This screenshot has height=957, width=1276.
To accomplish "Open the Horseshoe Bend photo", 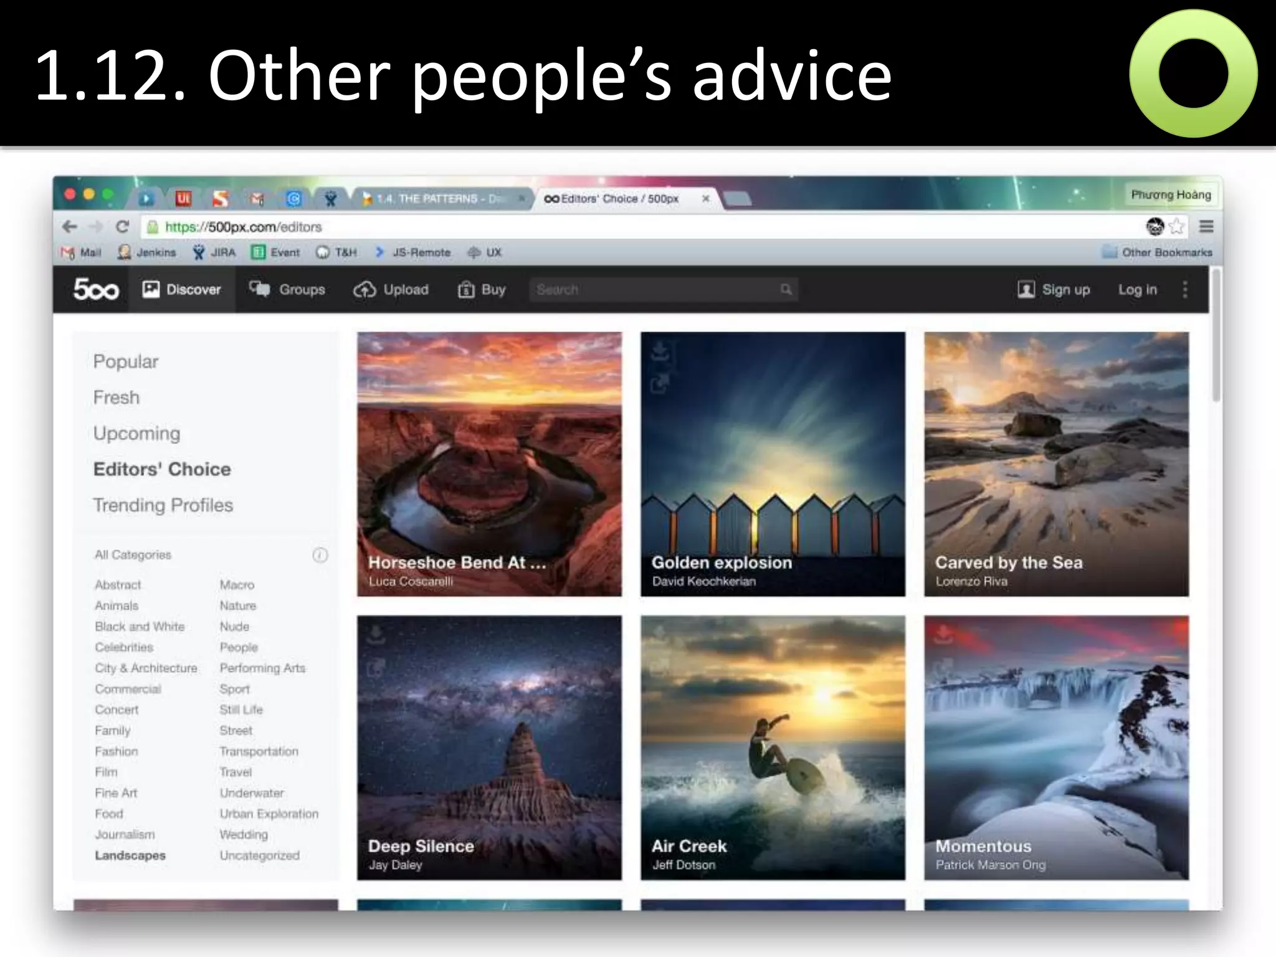I will click(x=489, y=464).
